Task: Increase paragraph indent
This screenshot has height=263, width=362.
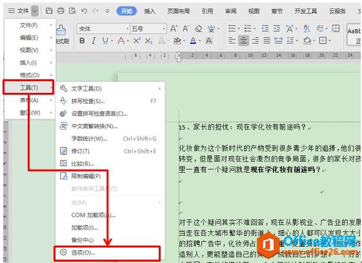Action: tap(277, 28)
